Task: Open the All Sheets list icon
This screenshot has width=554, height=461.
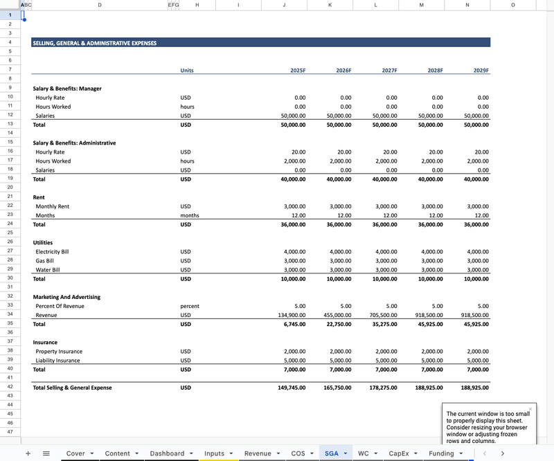Action: tap(46, 453)
